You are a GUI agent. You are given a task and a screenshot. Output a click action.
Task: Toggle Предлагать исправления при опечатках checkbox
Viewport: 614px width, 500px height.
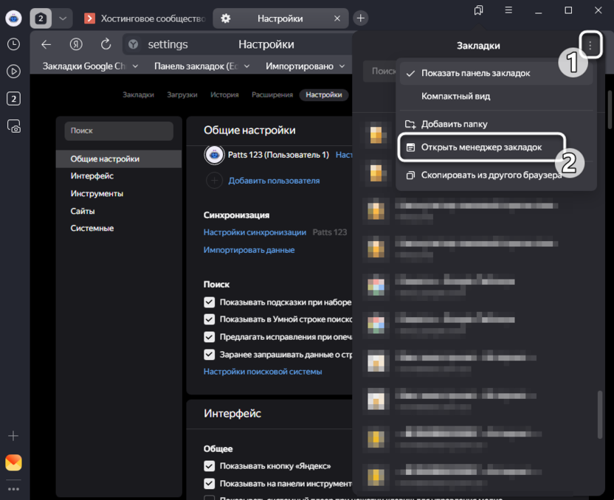[x=209, y=337]
